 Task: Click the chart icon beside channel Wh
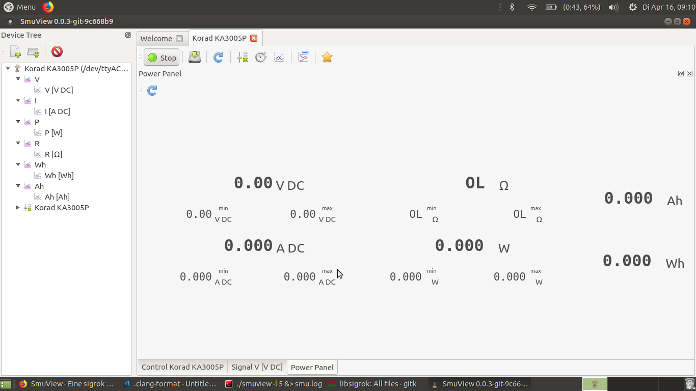click(x=28, y=165)
